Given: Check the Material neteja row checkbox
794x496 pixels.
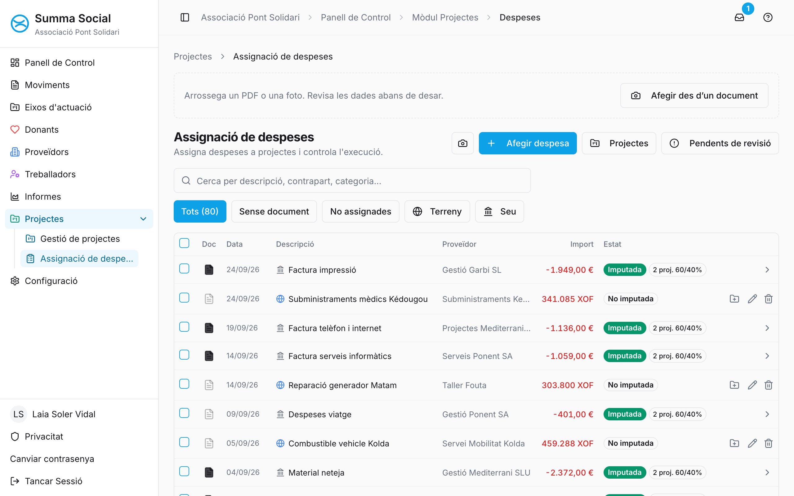Looking at the screenshot, I should click(185, 471).
